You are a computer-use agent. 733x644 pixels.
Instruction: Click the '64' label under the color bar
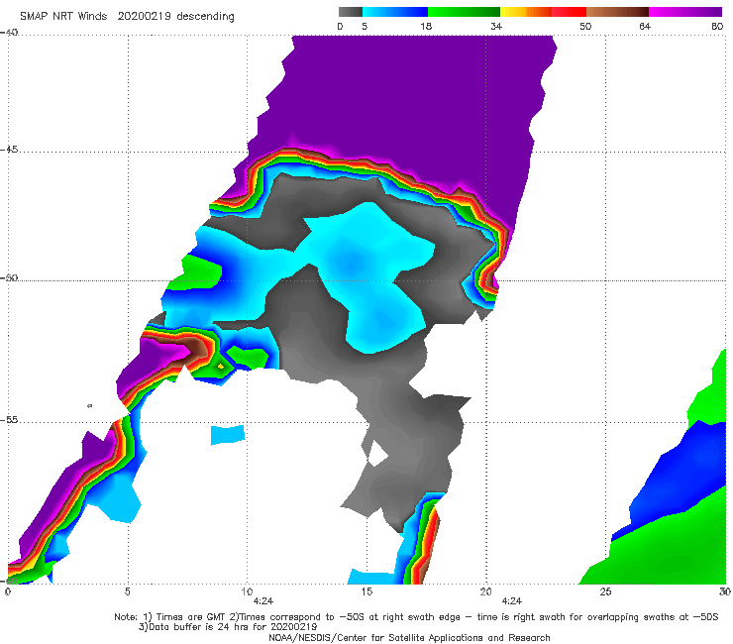click(645, 27)
